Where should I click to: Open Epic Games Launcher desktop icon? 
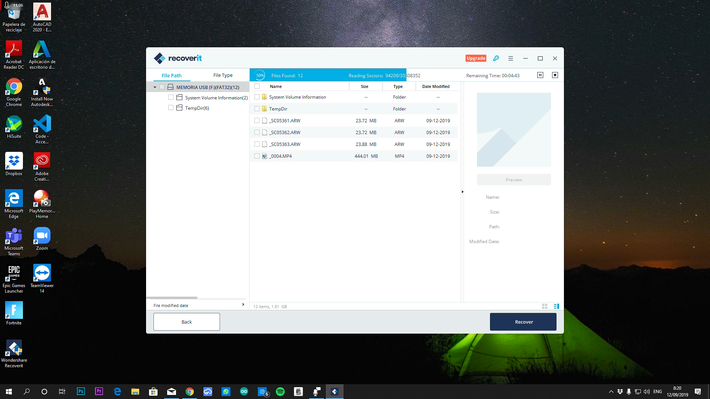(14, 279)
